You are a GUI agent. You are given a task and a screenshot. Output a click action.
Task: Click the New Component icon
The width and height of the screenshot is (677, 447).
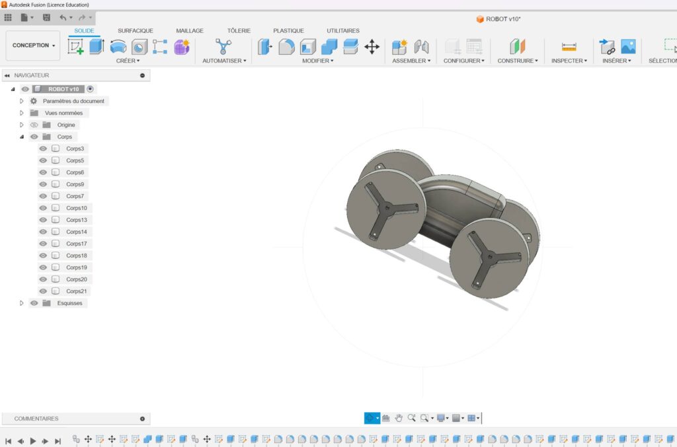(x=399, y=47)
